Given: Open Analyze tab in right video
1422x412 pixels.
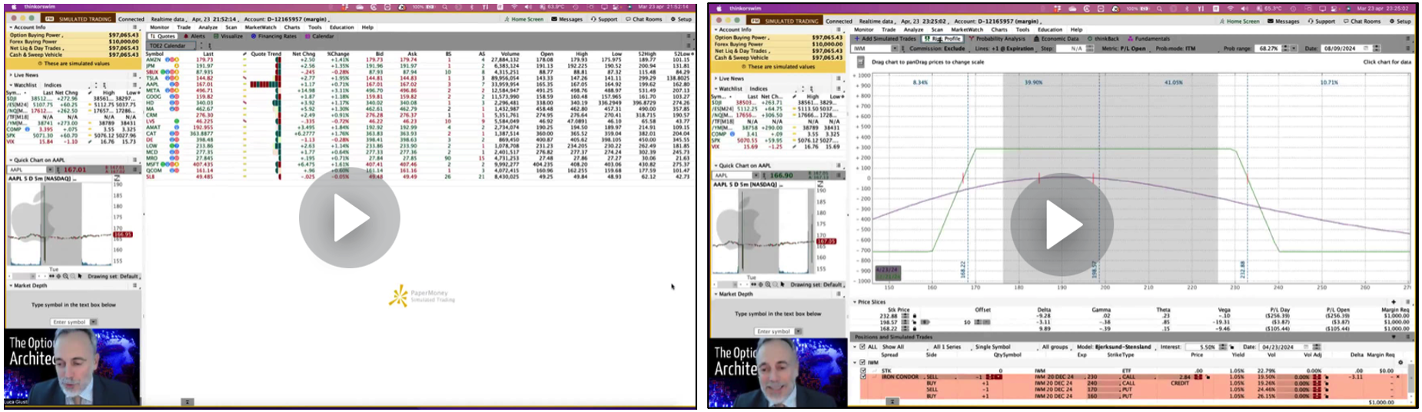Looking at the screenshot, I should click(913, 29).
